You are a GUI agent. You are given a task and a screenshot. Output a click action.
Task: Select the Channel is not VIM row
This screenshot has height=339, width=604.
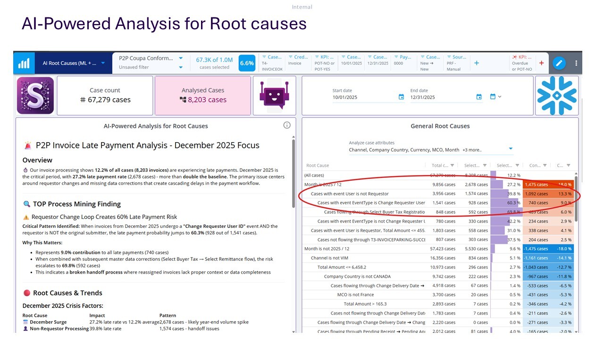coord(438,258)
